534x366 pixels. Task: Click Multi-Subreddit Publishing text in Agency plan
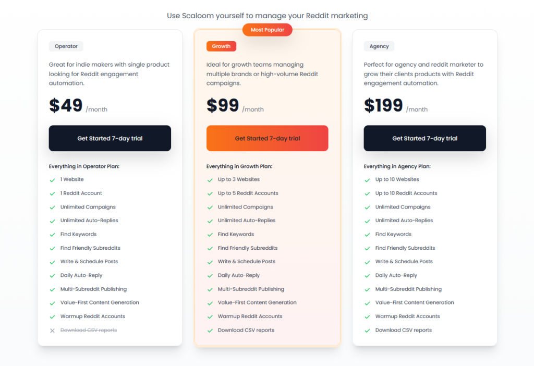click(x=408, y=289)
